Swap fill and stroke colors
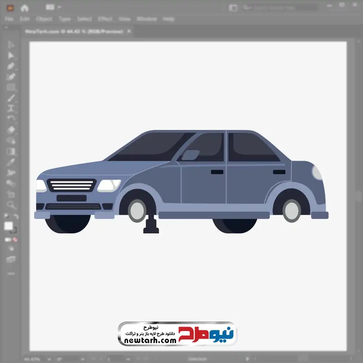363x363 pixels. tap(16, 216)
